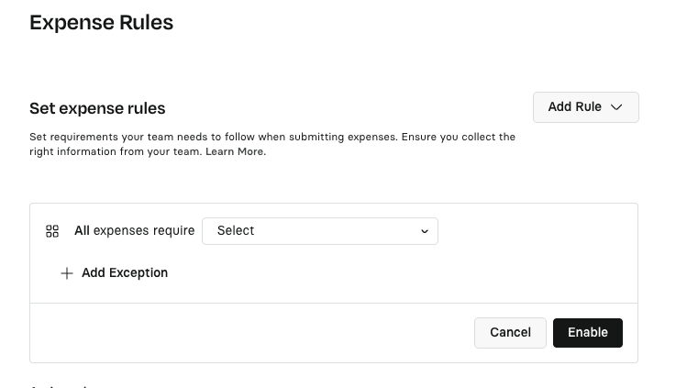Screen dimensions: 687x388
Task: Click the Expense Rules page title
Action: coord(101,23)
